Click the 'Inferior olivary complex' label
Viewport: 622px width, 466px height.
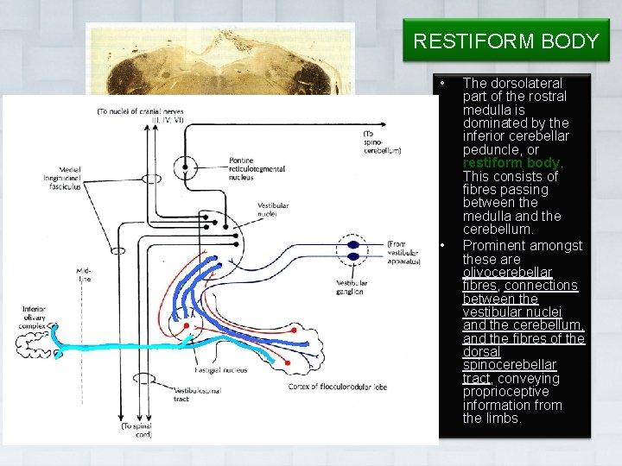pyautogui.click(x=34, y=318)
